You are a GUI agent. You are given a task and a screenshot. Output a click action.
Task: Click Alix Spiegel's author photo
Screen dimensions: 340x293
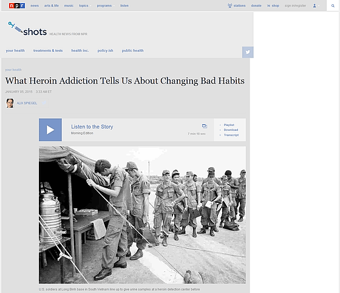10,103
